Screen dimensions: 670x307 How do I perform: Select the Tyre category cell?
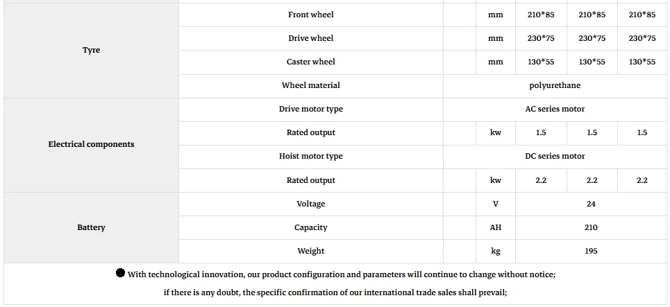(x=92, y=51)
